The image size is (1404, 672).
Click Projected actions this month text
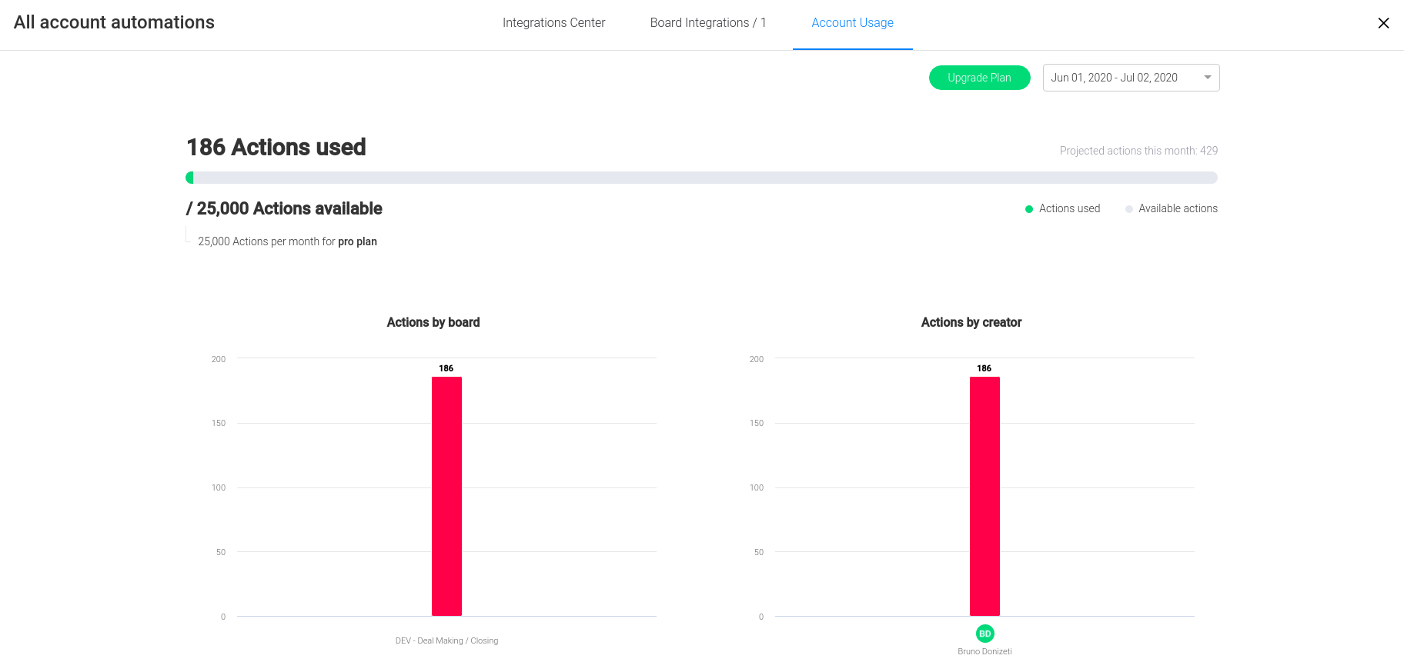click(x=1138, y=151)
